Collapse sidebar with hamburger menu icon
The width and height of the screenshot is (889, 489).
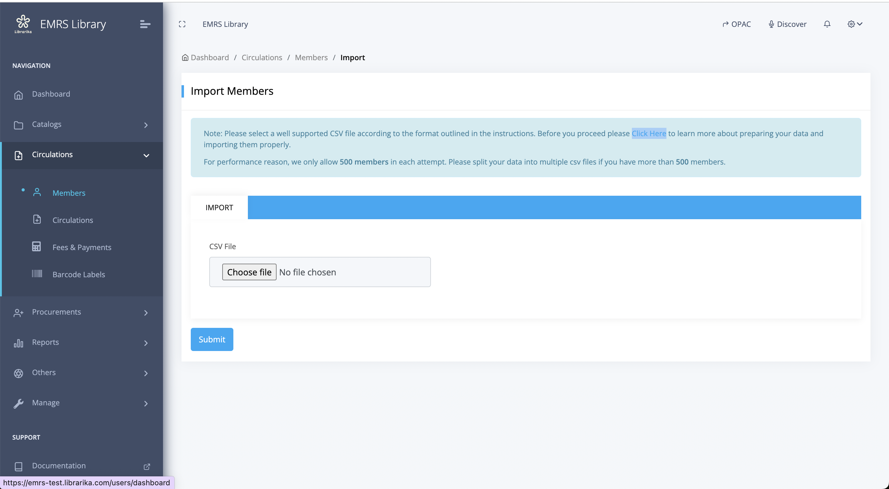point(145,24)
